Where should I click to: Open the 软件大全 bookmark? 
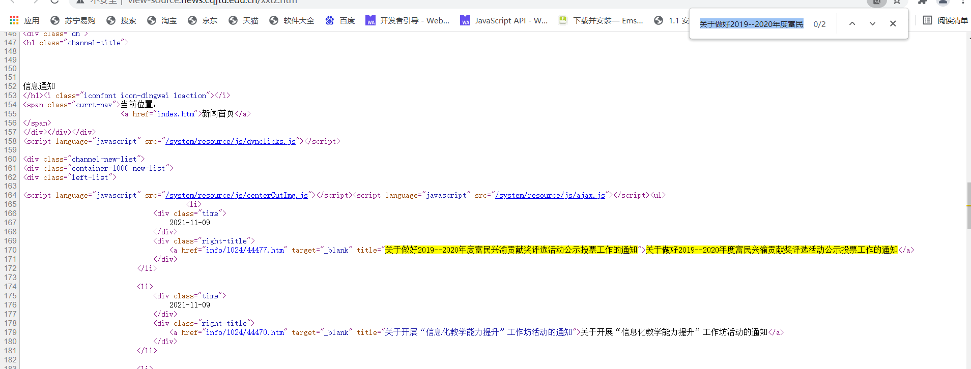(x=292, y=20)
